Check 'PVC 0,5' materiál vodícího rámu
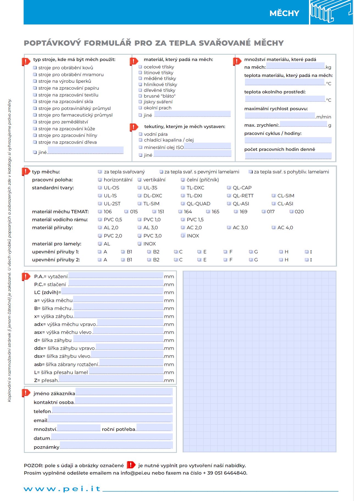354x501 pixels. coord(100,220)
